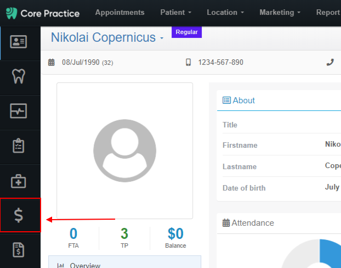Click the date 08/Jul/1990
Viewport: 341px width, 268px height.
(81, 62)
